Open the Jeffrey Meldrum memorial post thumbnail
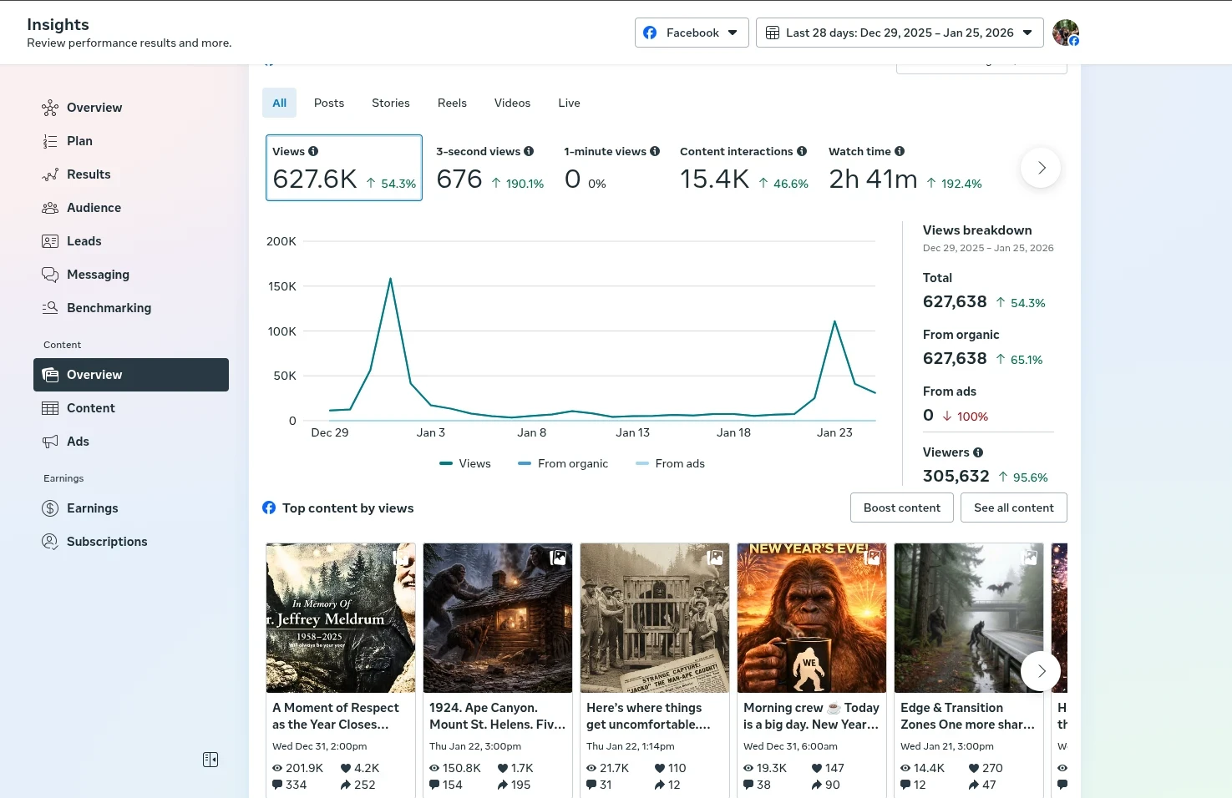 pos(340,618)
